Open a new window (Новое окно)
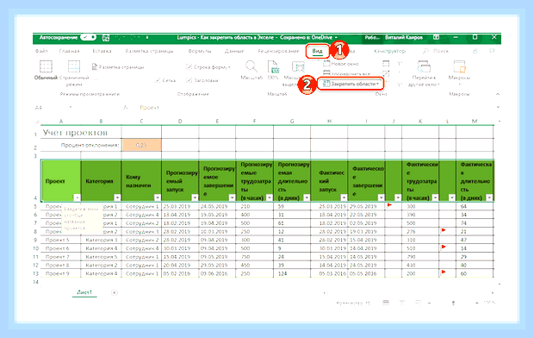 341,64
